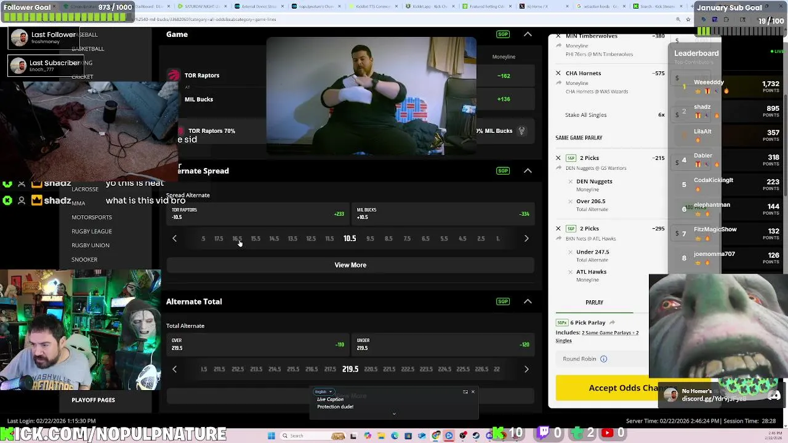Viewport: 788px width, 443px height.
Task: Go to next spread alternate values
Action: (526, 238)
